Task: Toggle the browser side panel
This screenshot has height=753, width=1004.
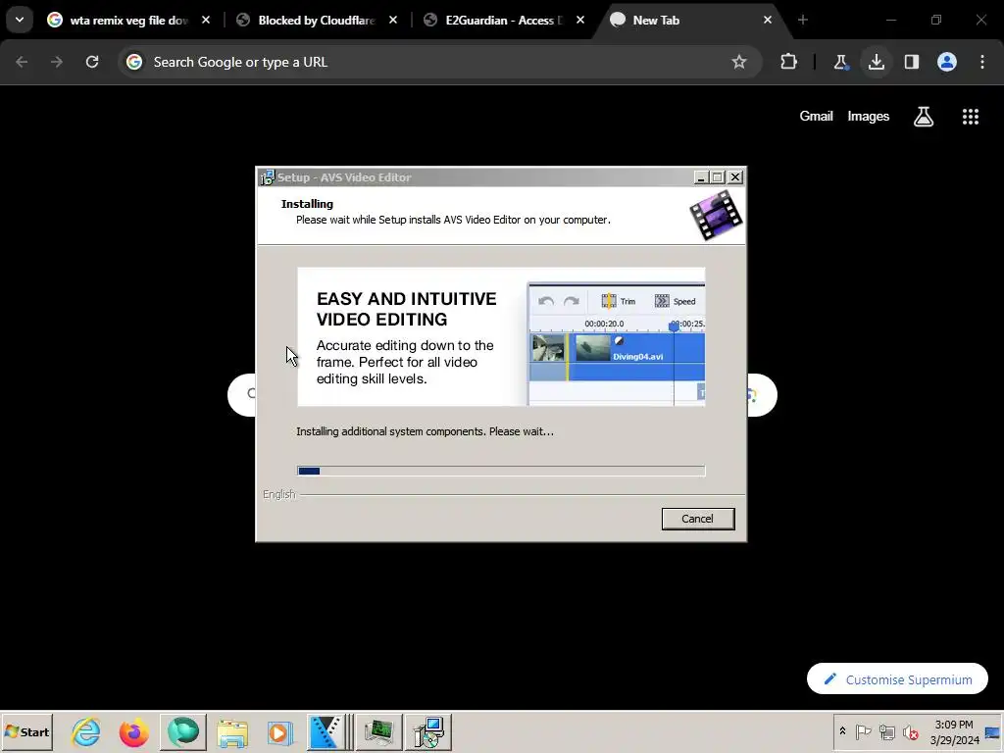Action: pyautogui.click(x=912, y=62)
